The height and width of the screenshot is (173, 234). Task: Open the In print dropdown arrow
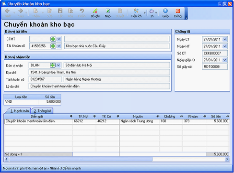(156, 13)
